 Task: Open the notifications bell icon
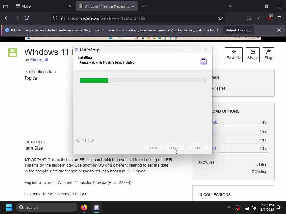[x=278, y=207]
